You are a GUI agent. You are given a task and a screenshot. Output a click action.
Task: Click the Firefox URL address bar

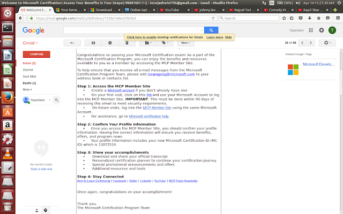tap(122, 18)
